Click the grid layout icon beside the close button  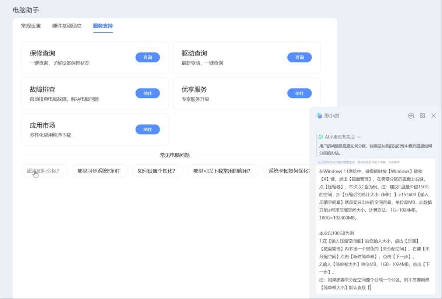422,115
